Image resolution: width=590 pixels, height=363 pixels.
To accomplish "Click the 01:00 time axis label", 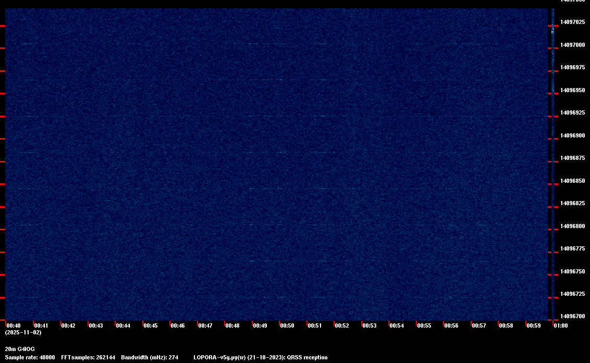I will (x=561, y=326).
